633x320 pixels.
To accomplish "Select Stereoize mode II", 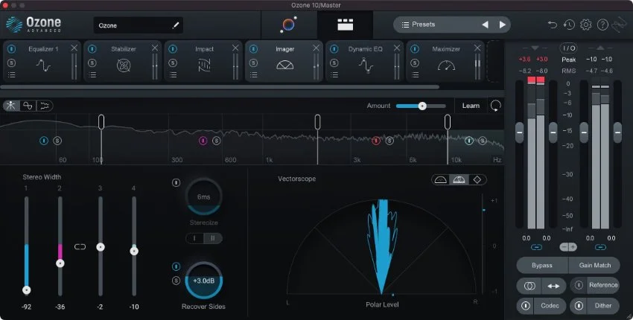I will coord(213,238).
